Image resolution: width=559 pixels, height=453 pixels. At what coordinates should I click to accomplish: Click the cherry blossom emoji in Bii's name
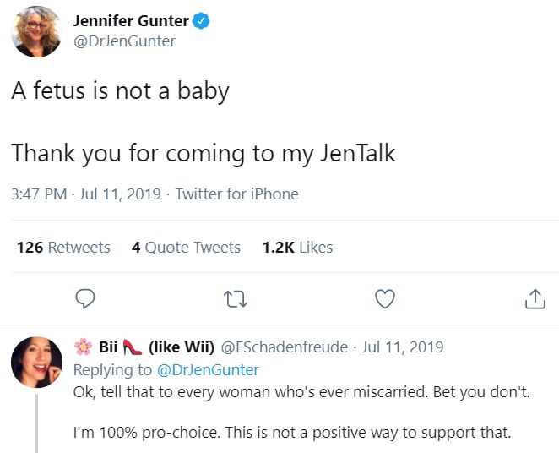(x=83, y=347)
